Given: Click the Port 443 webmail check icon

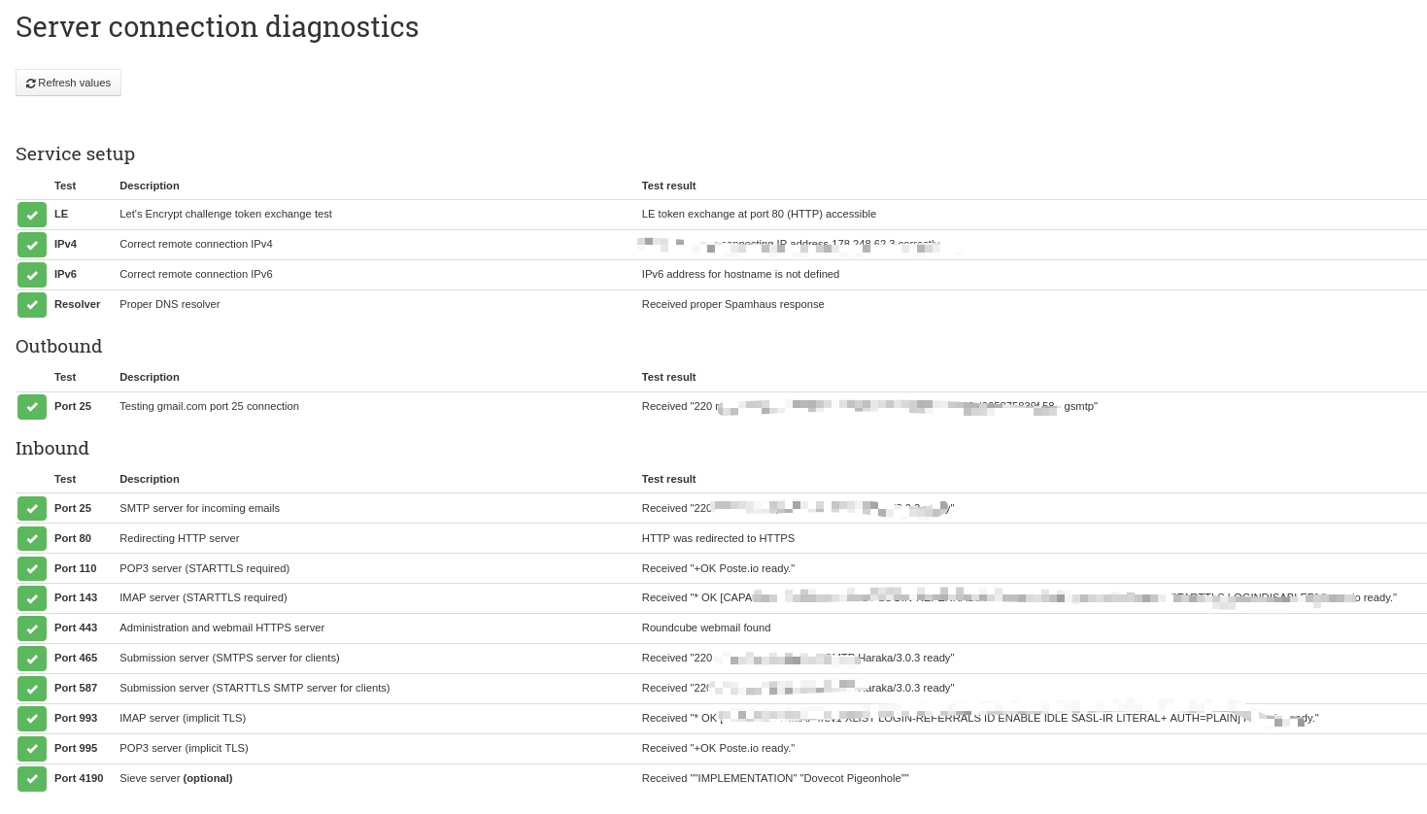Looking at the screenshot, I should point(32,628).
